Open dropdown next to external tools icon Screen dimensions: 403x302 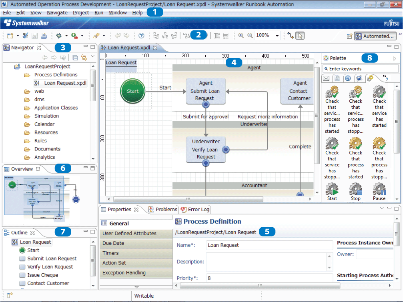[x=104, y=36]
